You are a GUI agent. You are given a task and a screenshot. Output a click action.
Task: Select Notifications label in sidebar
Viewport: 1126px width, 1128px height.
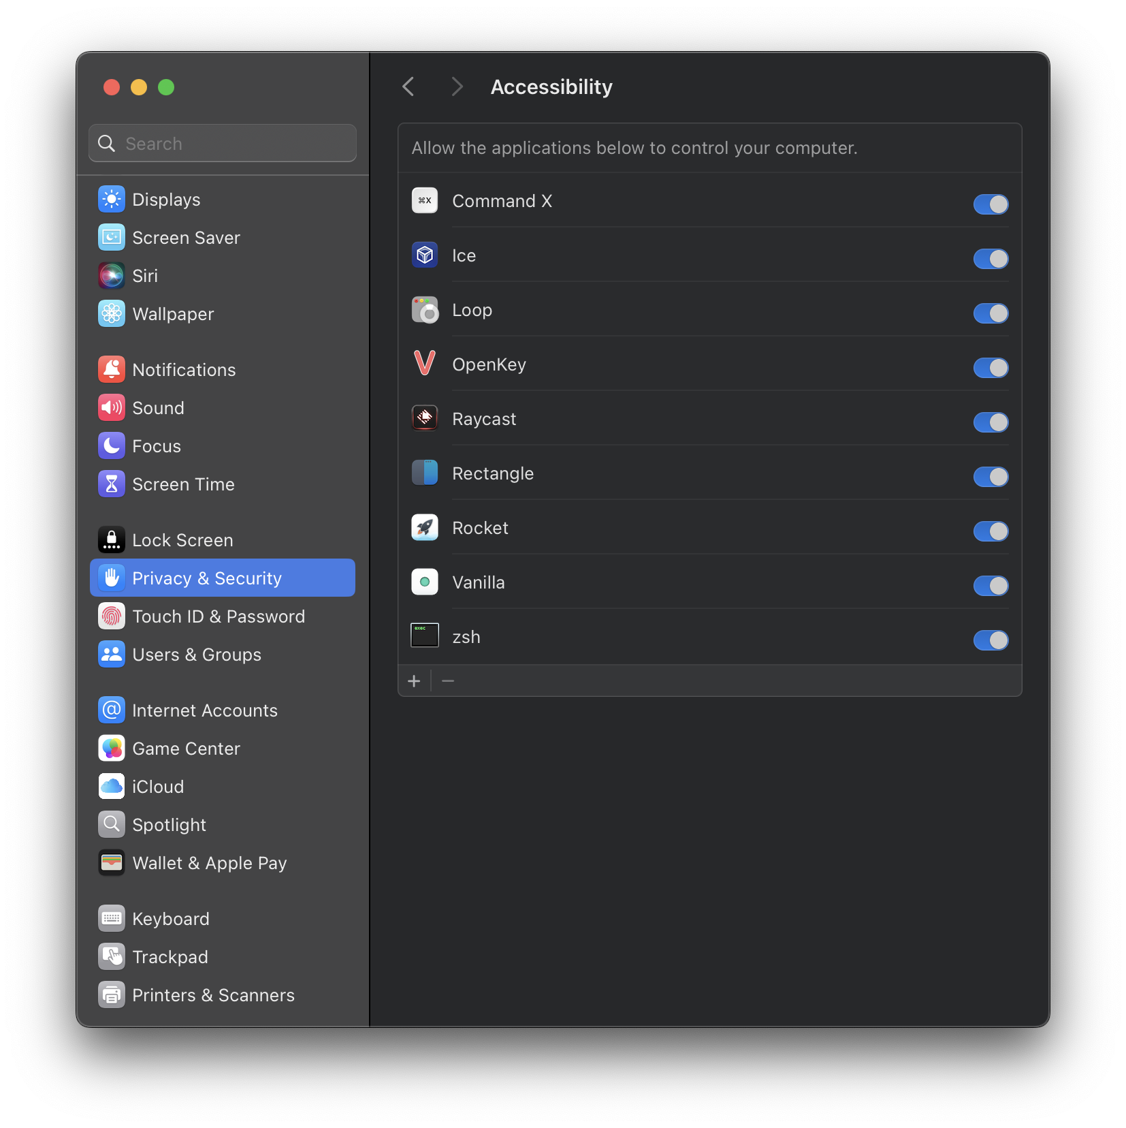(x=184, y=370)
